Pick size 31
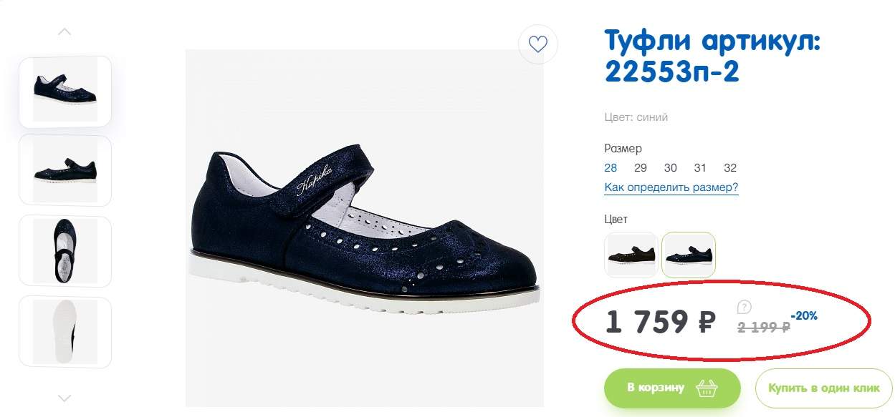 700,168
